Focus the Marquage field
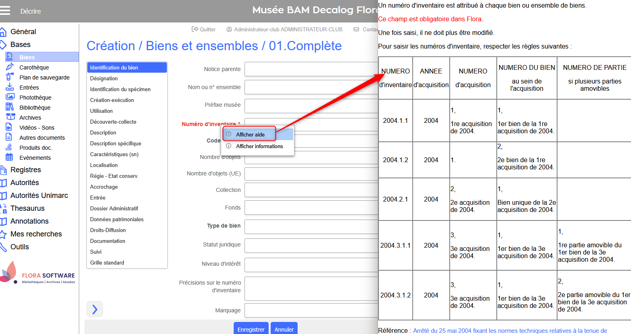This screenshot has width=631, height=334. [311, 310]
